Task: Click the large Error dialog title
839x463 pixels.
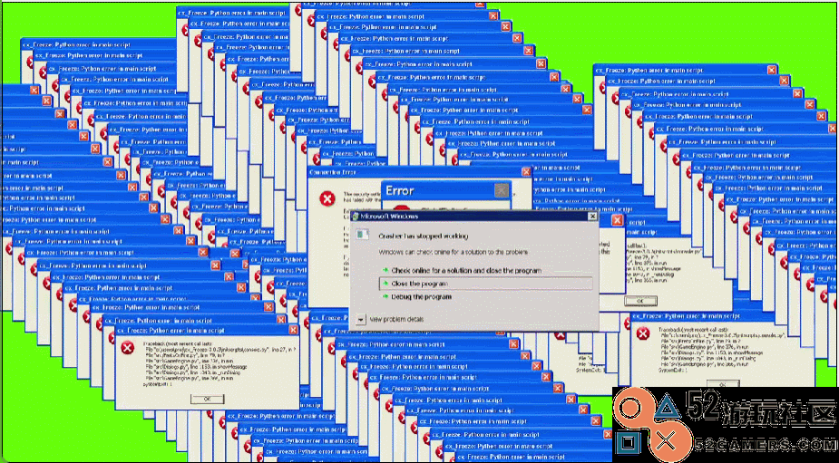Action: (400, 190)
